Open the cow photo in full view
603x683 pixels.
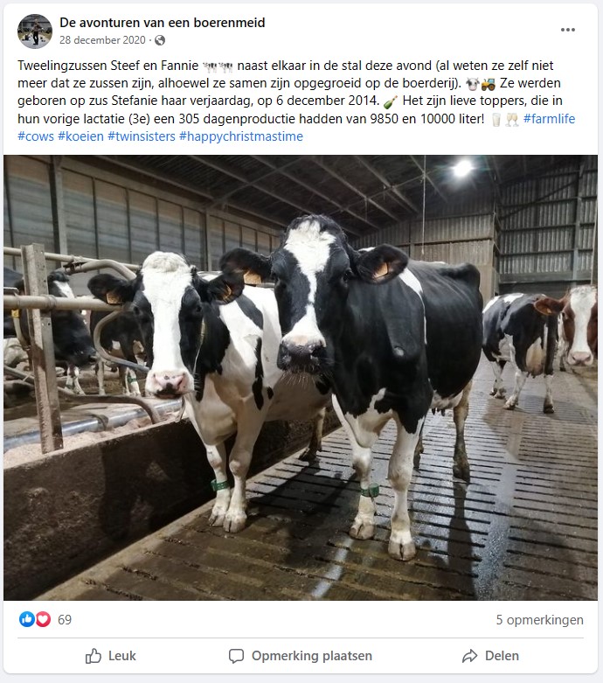(x=301, y=378)
